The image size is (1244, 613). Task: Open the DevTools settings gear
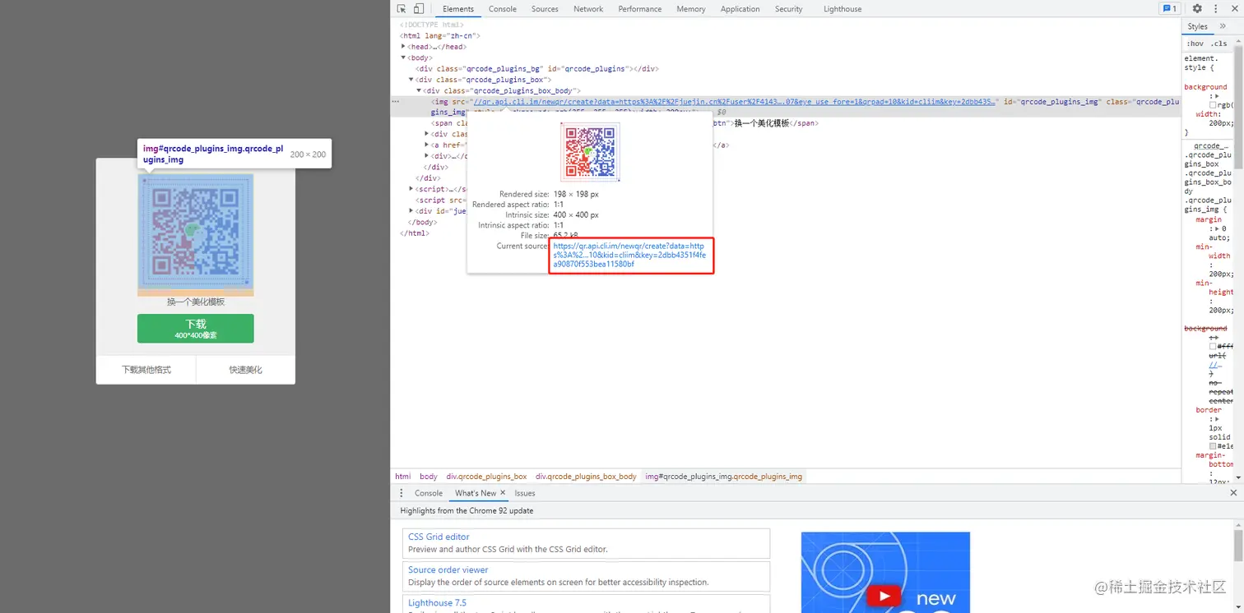pos(1197,9)
